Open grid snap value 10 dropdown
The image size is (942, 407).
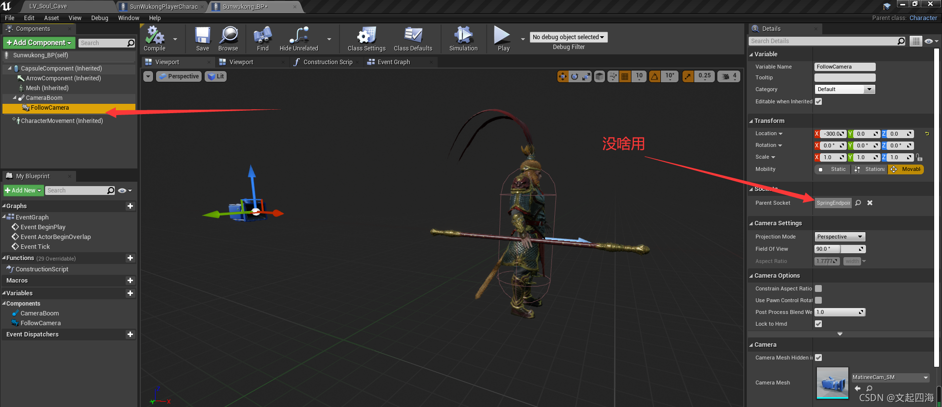point(639,76)
